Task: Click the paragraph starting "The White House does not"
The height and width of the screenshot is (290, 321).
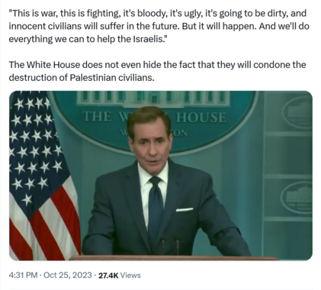Action: click(x=157, y=71)
